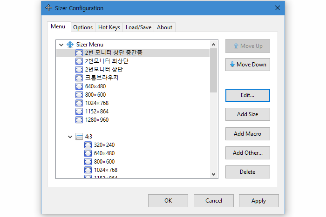Confirm with the OK button
Screen dimensions: 326x217
coord(168,201)
